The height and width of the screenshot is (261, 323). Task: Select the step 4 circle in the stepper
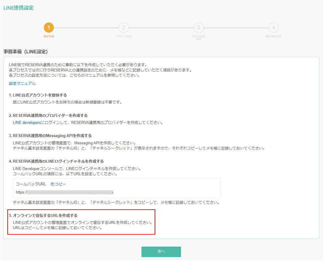[273, 28]
